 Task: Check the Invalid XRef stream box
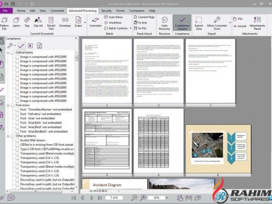tap(17, 140)
